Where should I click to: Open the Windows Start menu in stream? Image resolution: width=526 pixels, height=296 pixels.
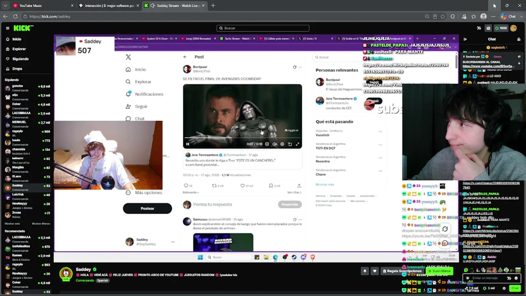(x=200, y=257)
